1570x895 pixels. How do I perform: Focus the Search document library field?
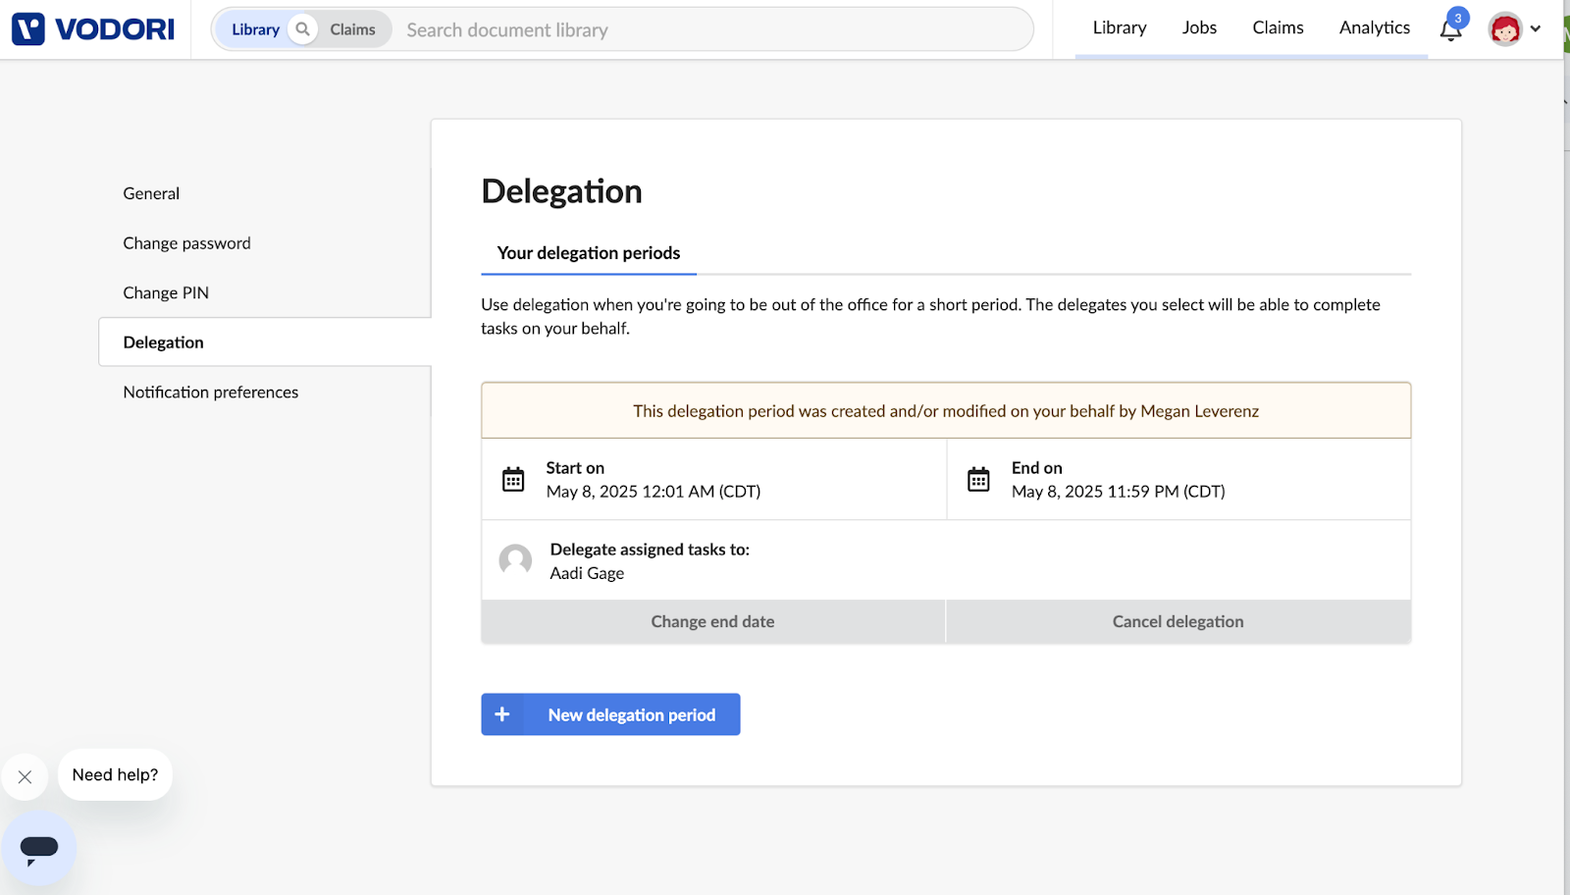click(x=706, y=30)
